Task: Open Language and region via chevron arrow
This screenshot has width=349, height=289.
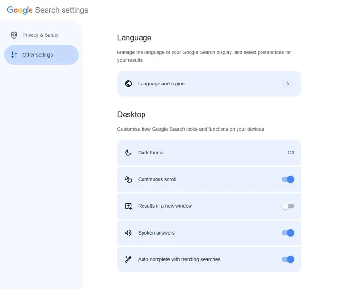Action: pos(288,84)
